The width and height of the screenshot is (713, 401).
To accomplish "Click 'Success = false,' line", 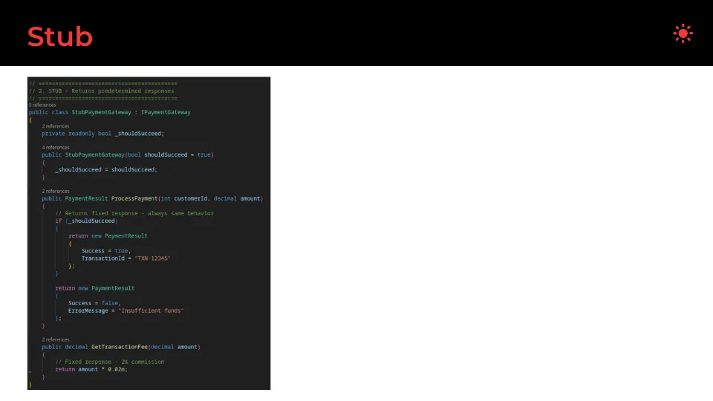I will 94,303.
